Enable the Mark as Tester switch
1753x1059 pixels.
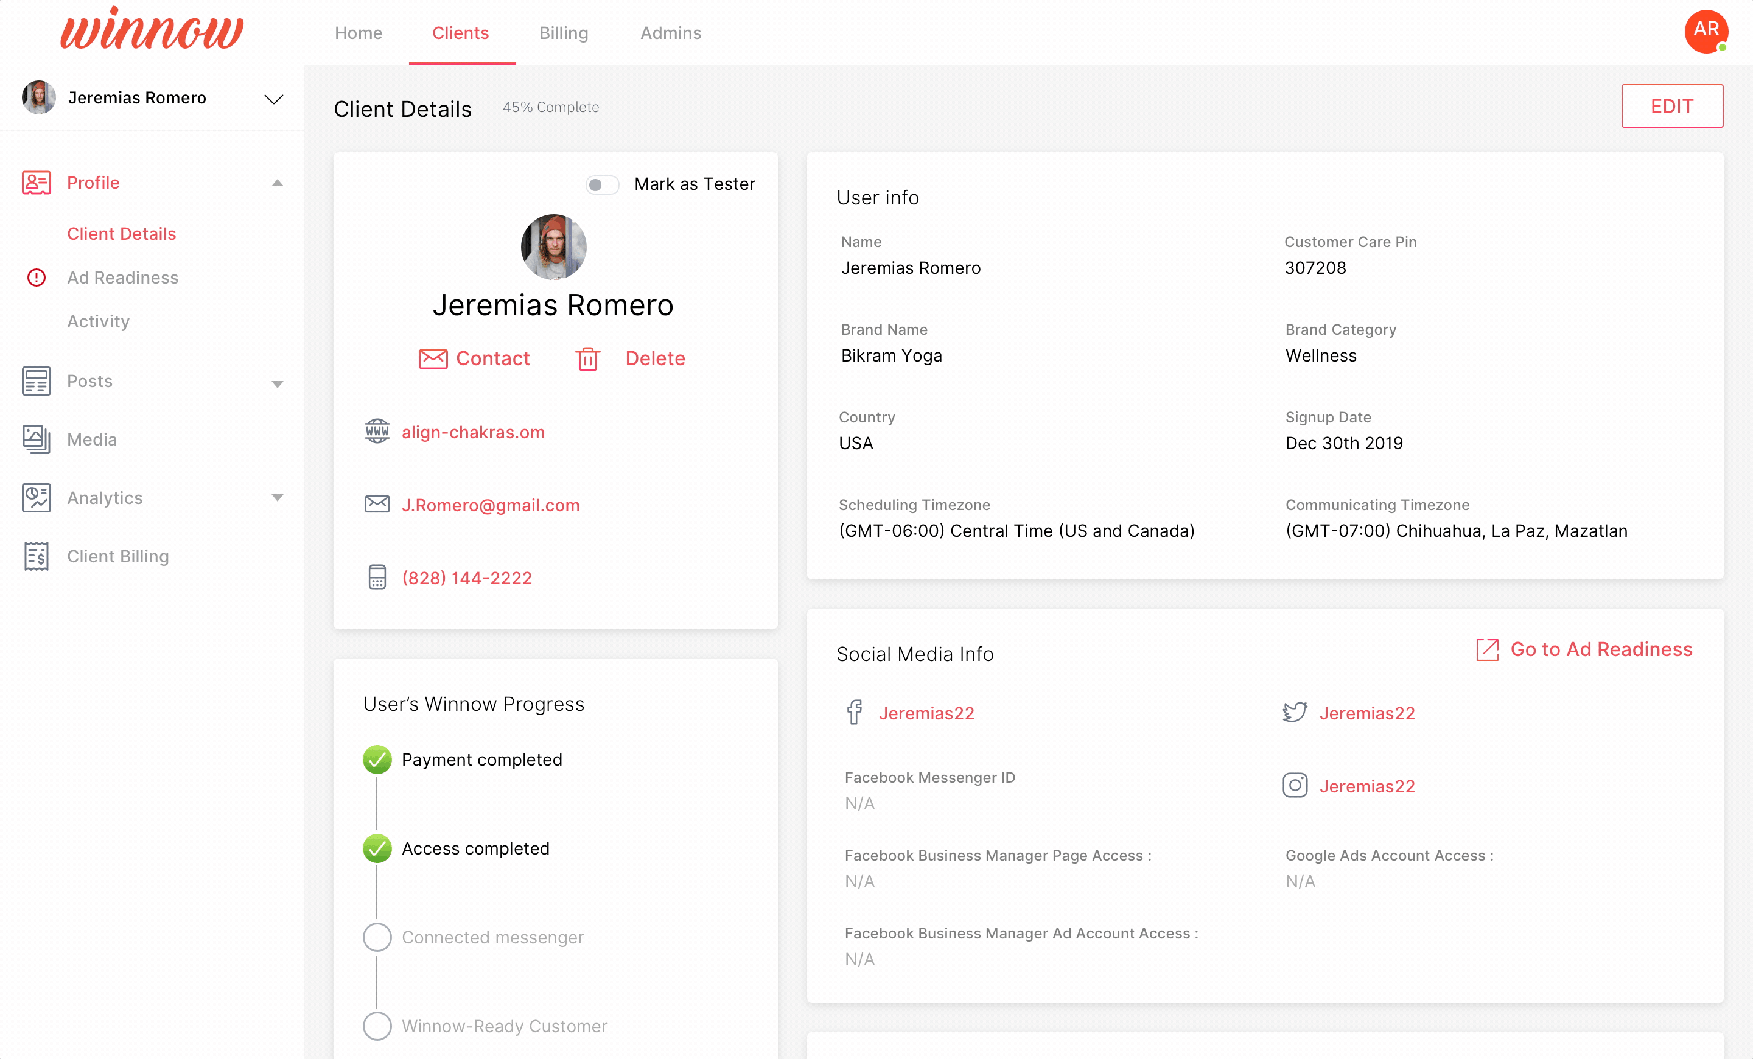(x=602, y=185)
